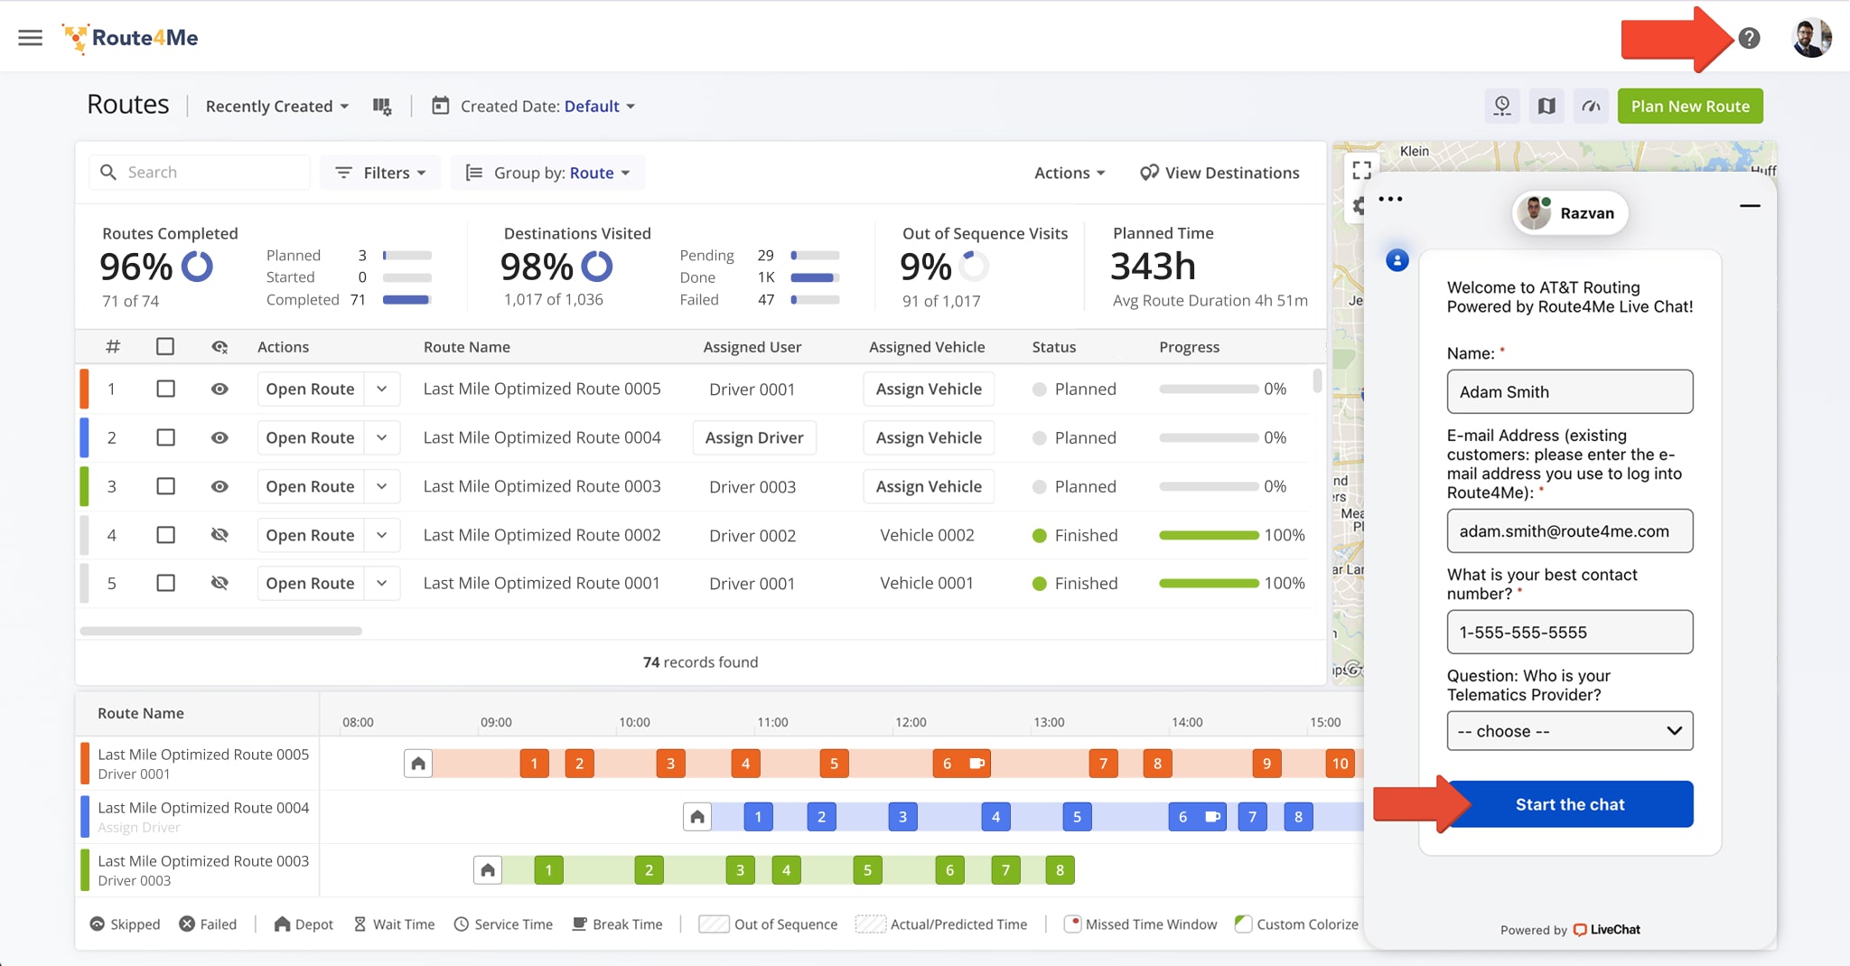Click the speedometer dashboard toolbar icon
The image size is (1850, 966).
click(1591, 106)
